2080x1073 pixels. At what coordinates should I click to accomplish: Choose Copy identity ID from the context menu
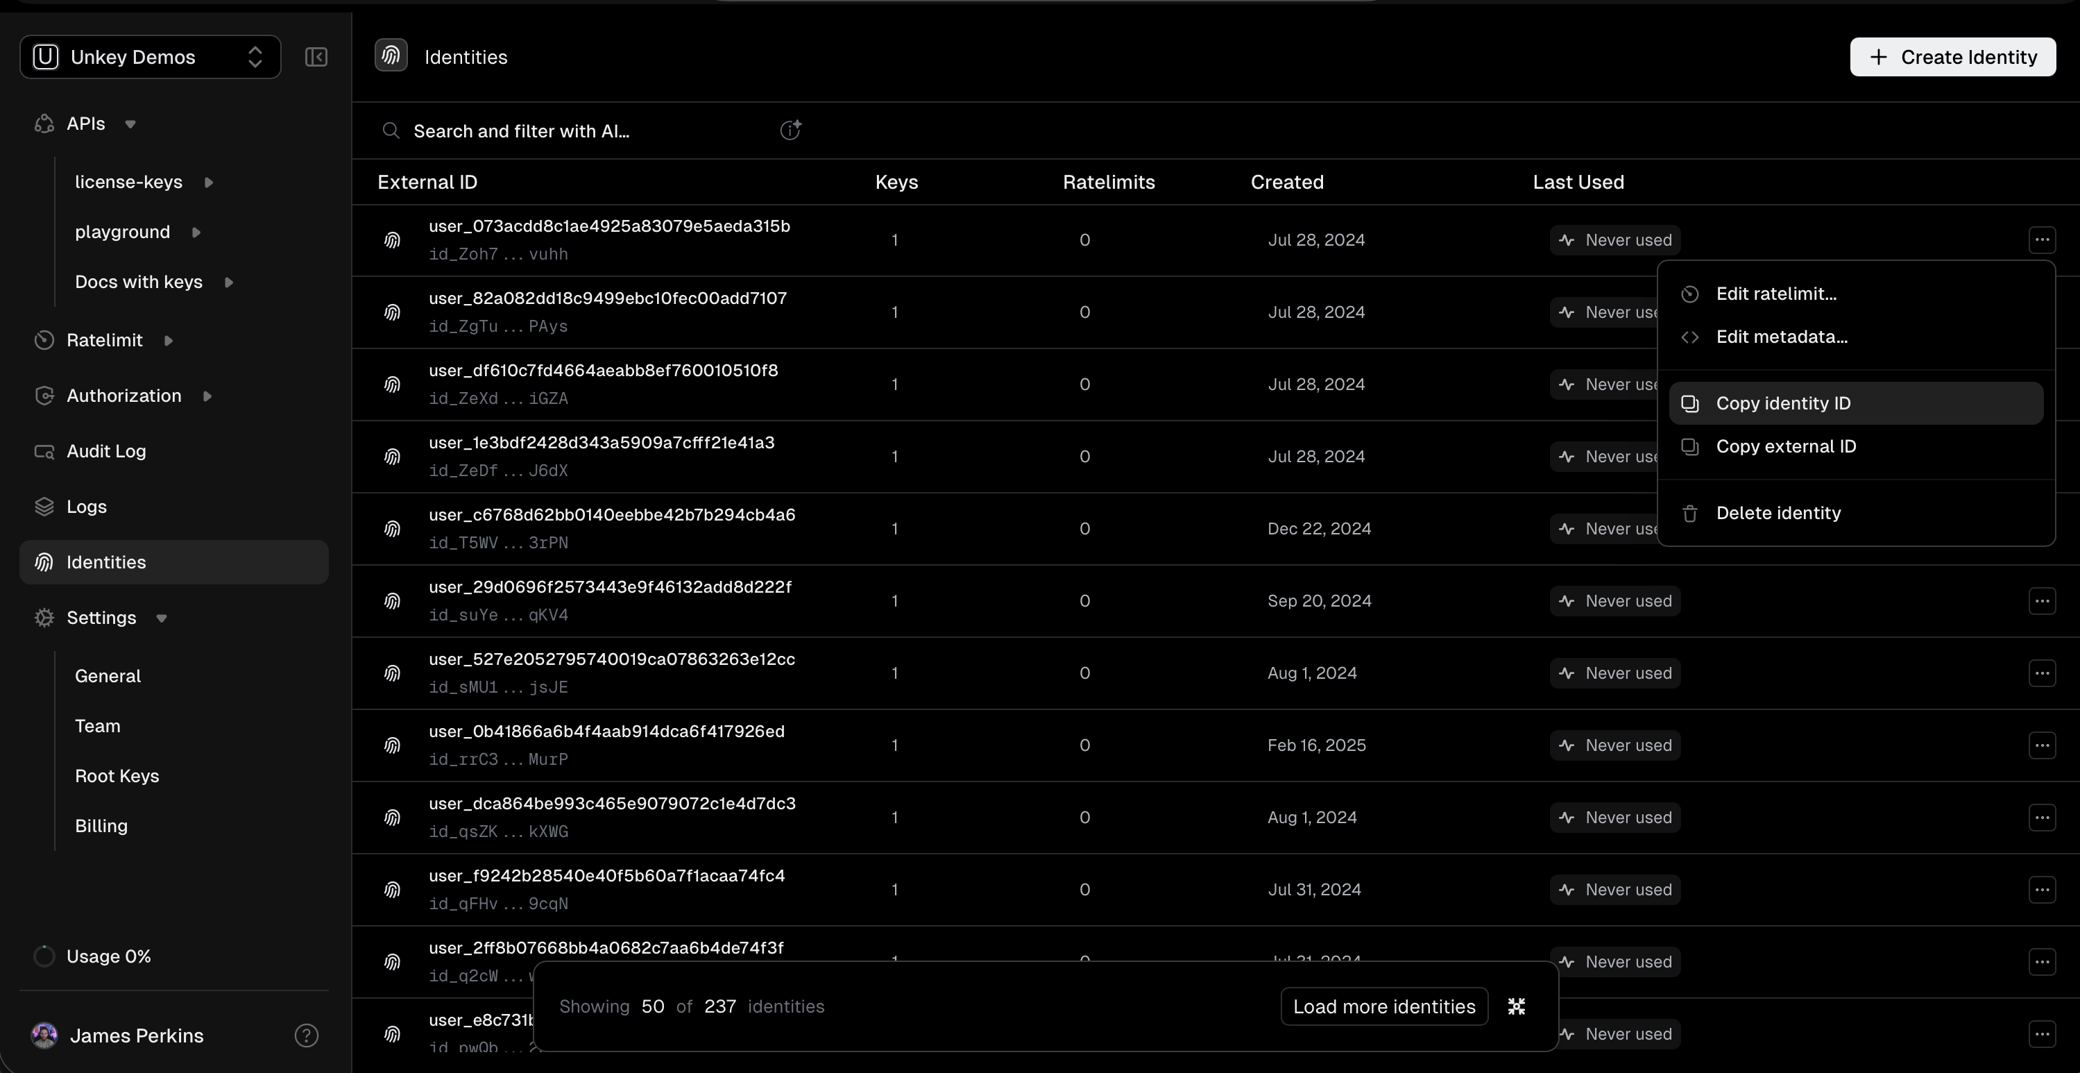coord(1783,403)
